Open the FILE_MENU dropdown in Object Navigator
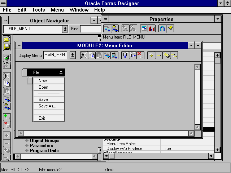Viewport: 231px width, 173px height. click(65, 29)
